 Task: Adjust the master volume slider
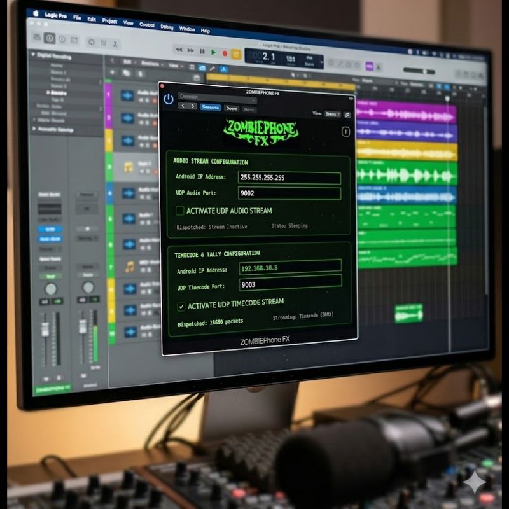[x=419, y=71]
